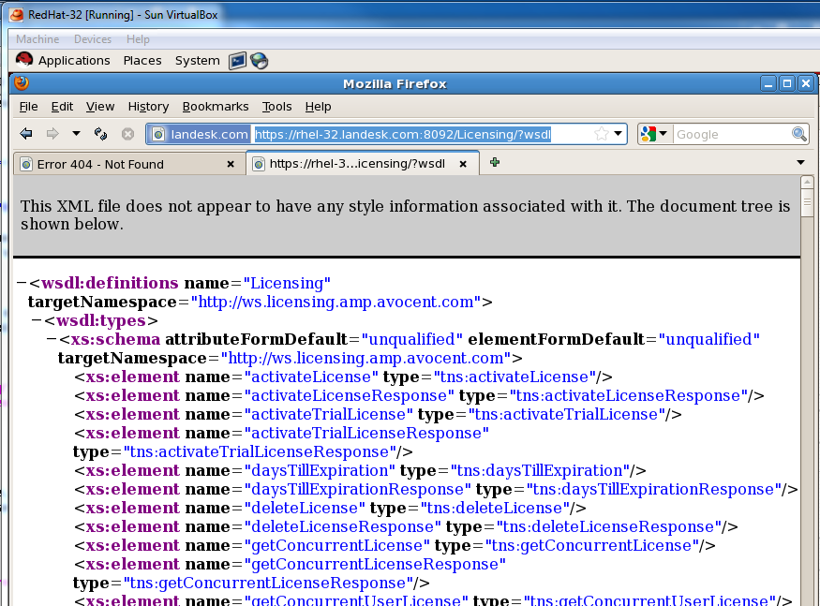Viewport: 820px width, 606px height.
Task: Switch to the Error 404 - Not Found tab
Action: pos(128,164)
